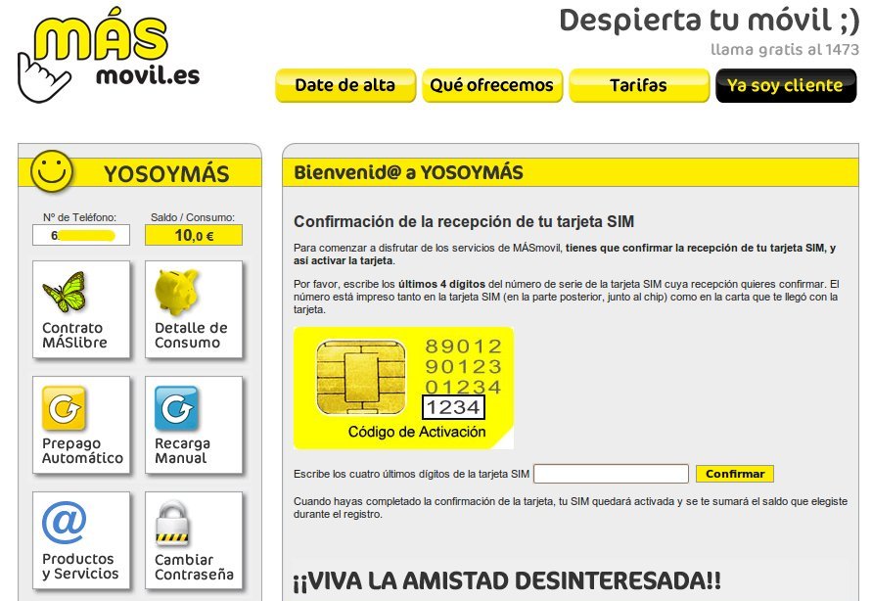Image resolution: width=872 pixels, height=601 pixels.
Task: Click the 'Despierta tu móvil ;)' slogan
Action: pyautogui.click(x=710, y=22)
